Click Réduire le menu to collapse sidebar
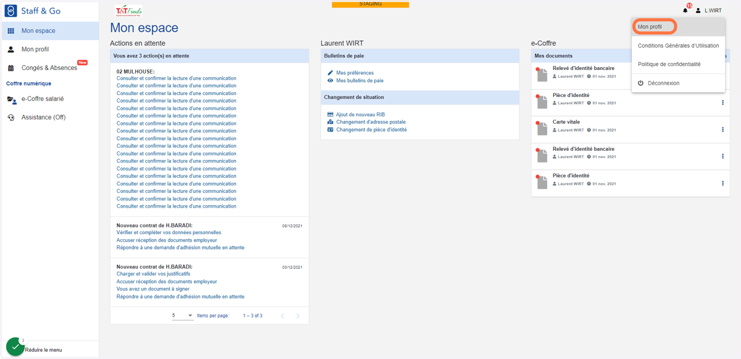Viewport: 741px width, 359px height. pos(43,350)
